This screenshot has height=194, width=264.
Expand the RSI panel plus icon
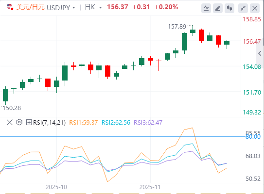tap(29, 122)
